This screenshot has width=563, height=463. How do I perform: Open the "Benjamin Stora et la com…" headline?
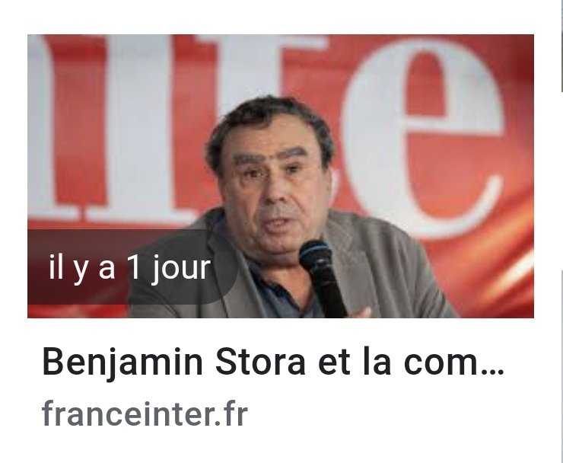click(x=273, y=362)
